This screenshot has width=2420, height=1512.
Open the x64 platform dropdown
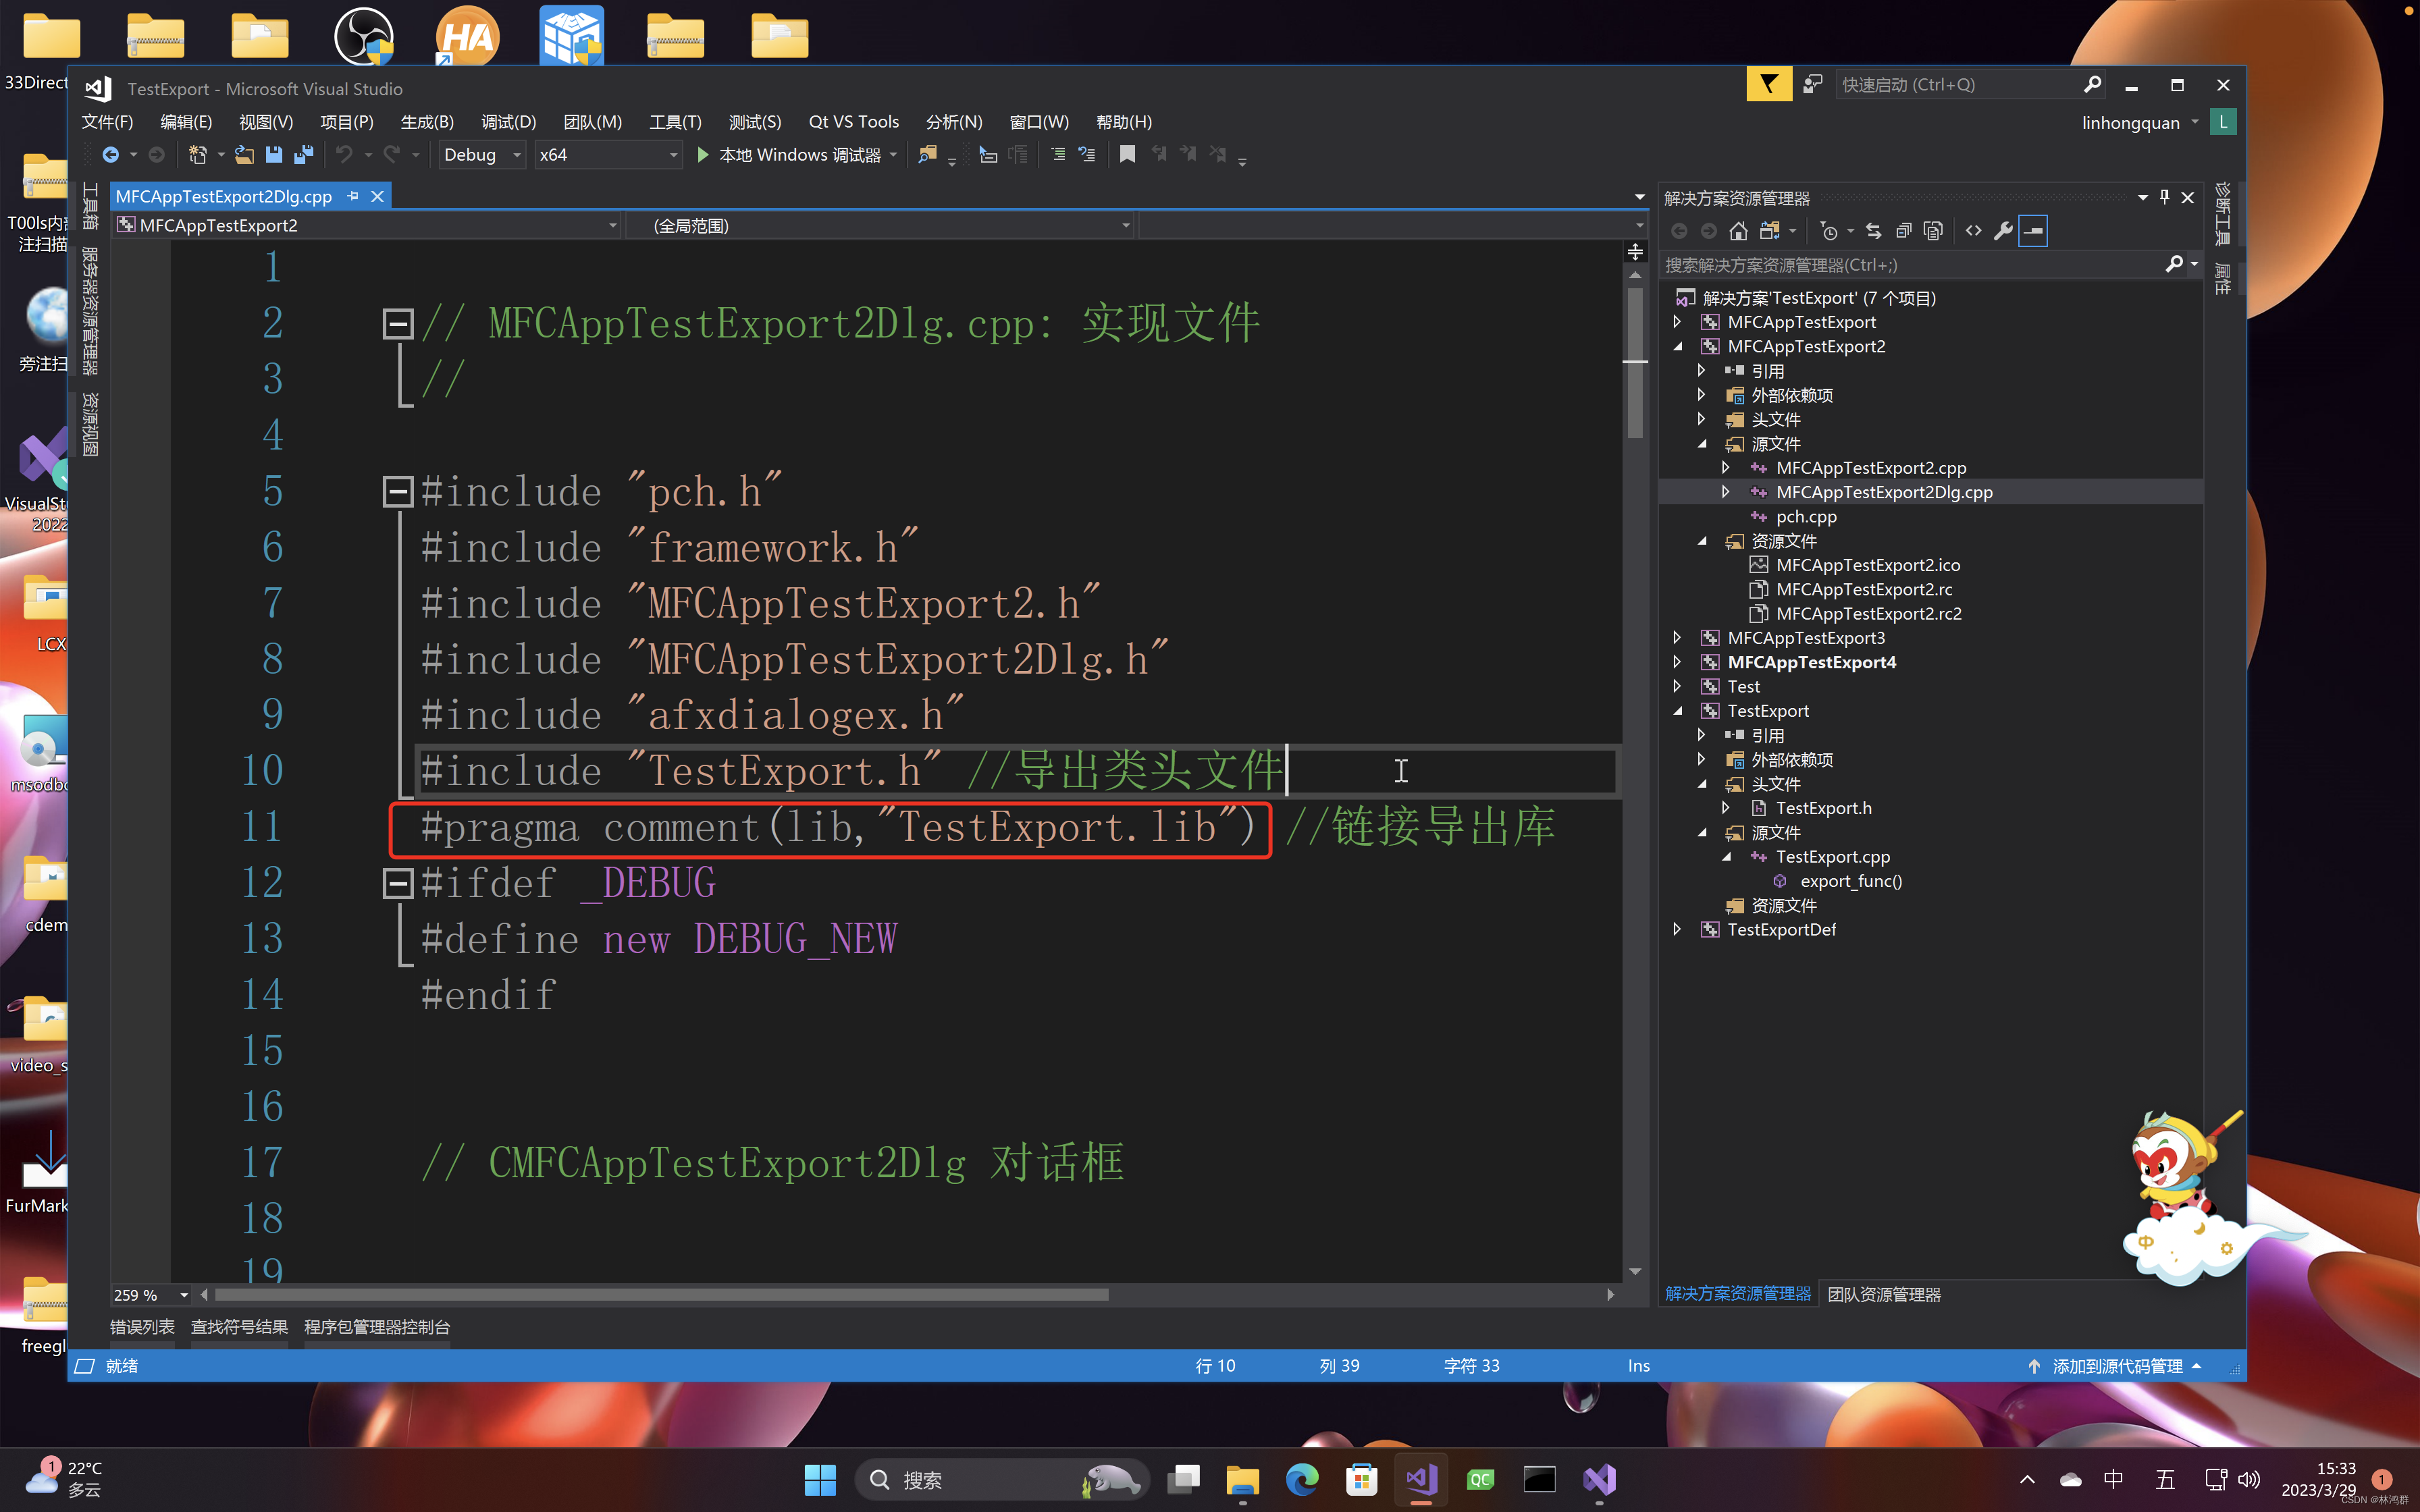[608, 154]
